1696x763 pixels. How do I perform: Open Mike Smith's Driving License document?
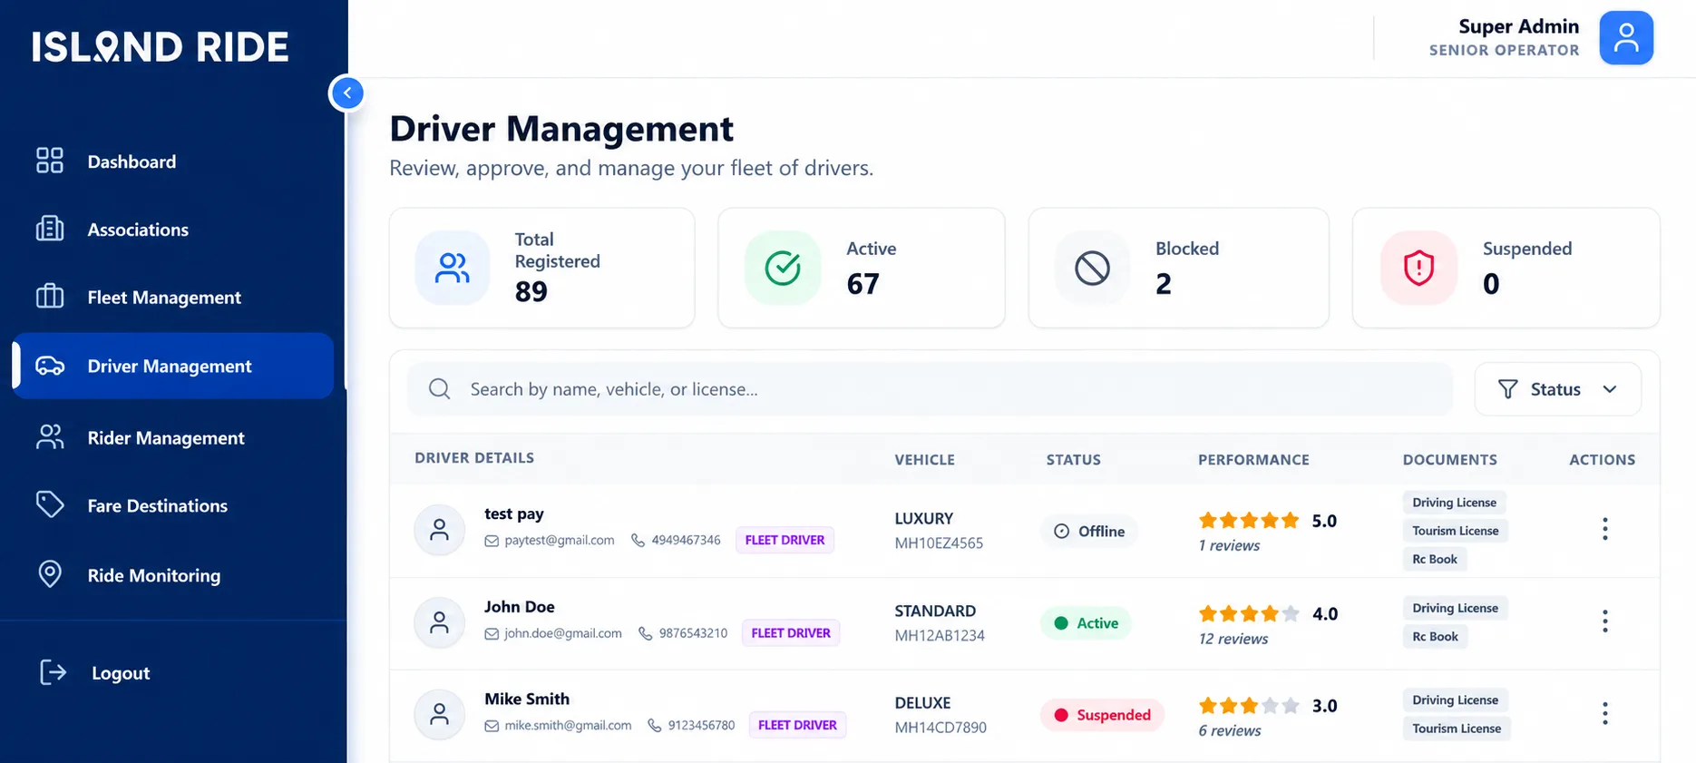(1455, 700)
